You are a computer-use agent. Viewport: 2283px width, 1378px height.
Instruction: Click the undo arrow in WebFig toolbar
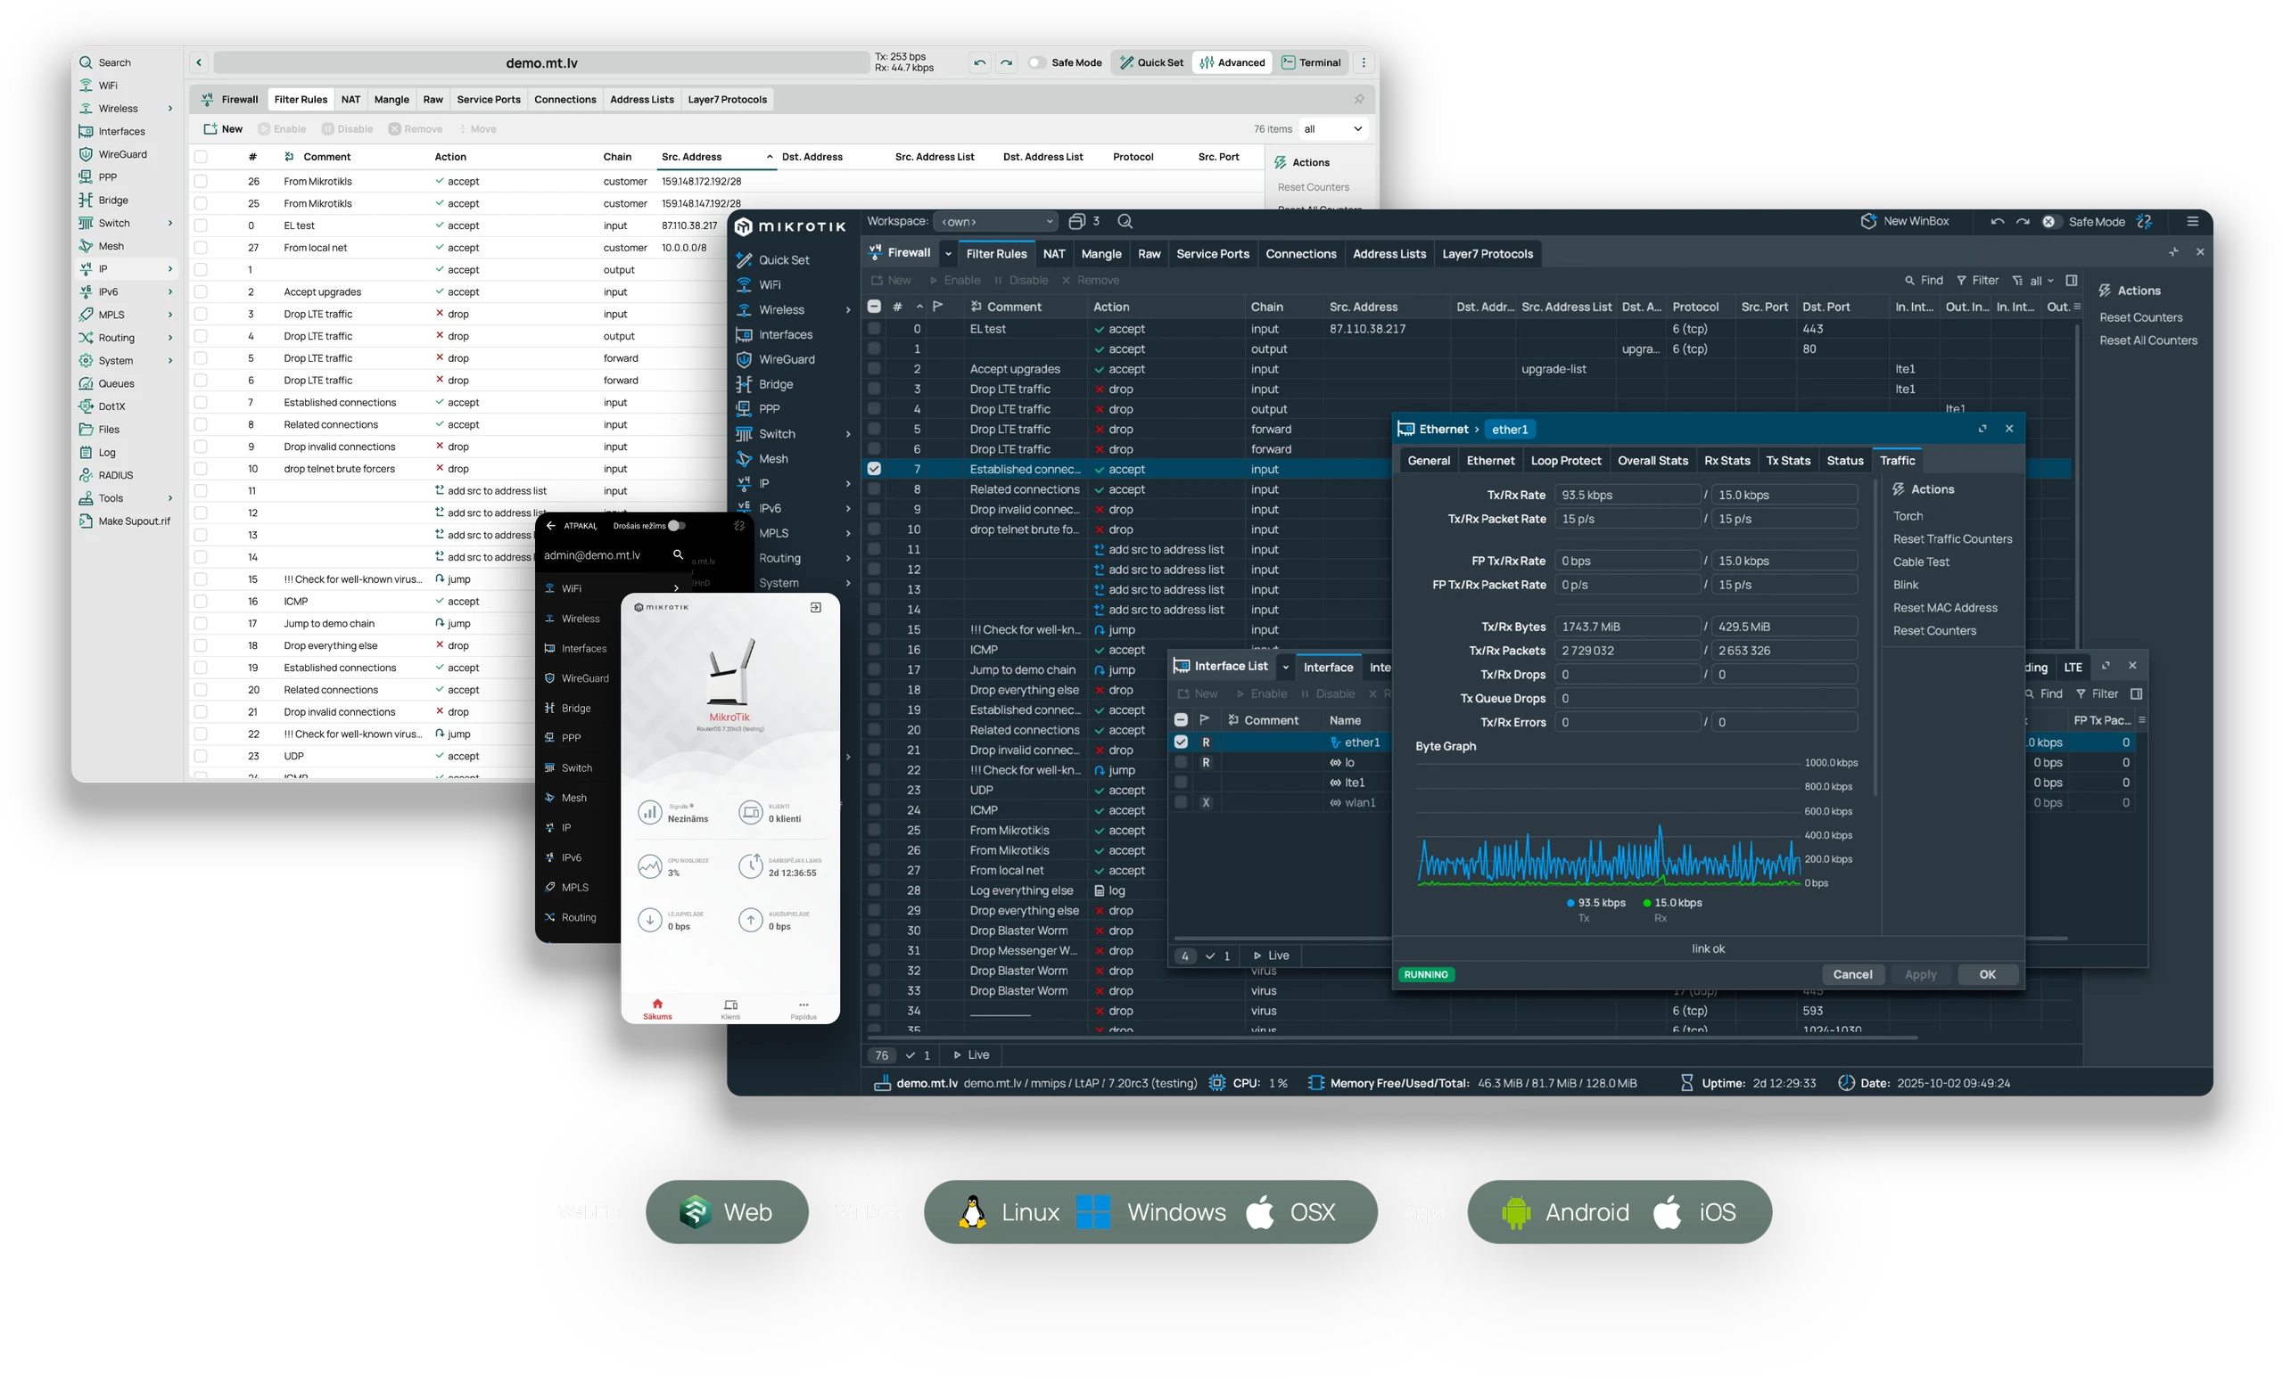979,63
